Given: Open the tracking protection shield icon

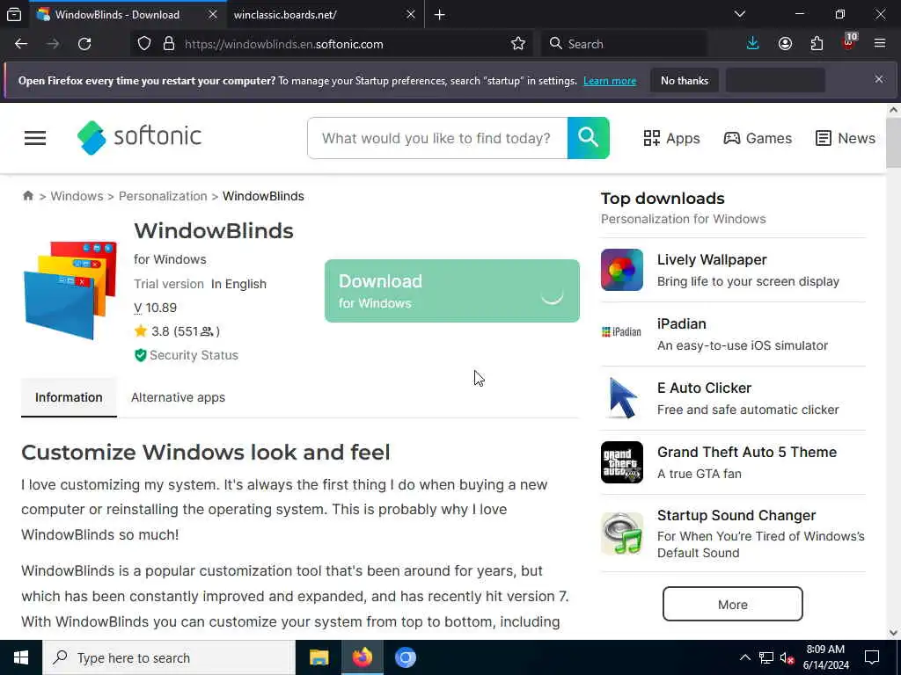Looking at the screenshot, I should click(144, 44).
